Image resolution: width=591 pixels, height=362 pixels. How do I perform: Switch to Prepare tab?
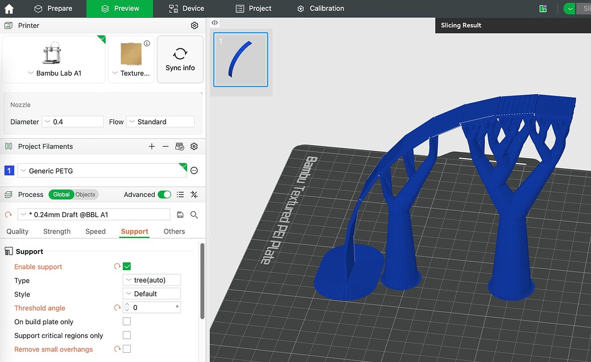pos(53,9)
